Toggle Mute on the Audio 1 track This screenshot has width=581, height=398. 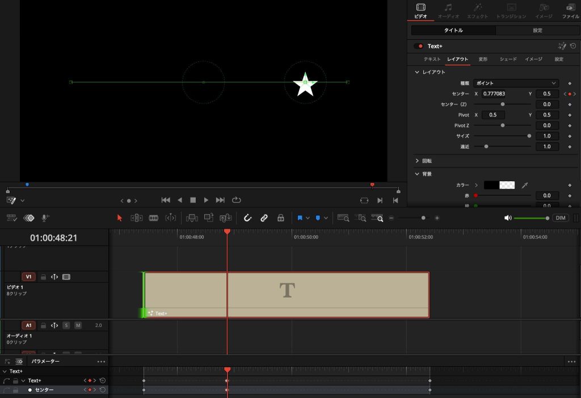(x=78, y=325)
